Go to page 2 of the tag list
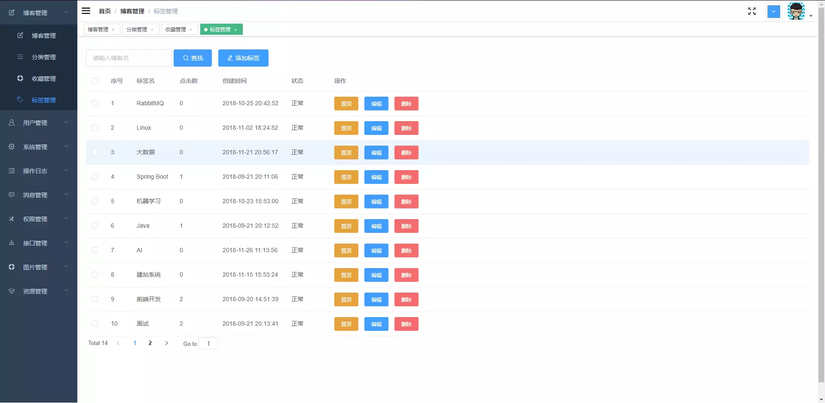Image resolution: width=825 pixels, height=403 pixels. [150, 343]
